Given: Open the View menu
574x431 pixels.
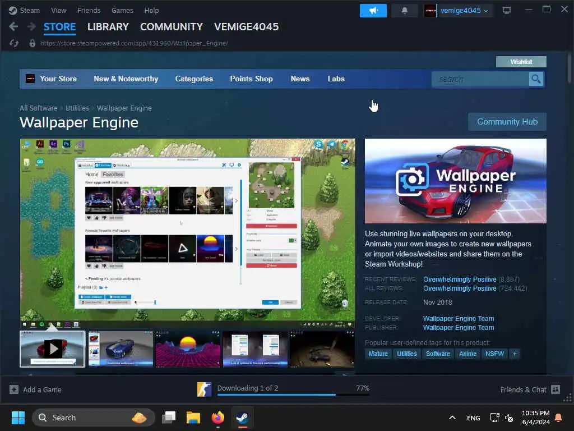Looking at the screenshot, I should pos(58,10).
